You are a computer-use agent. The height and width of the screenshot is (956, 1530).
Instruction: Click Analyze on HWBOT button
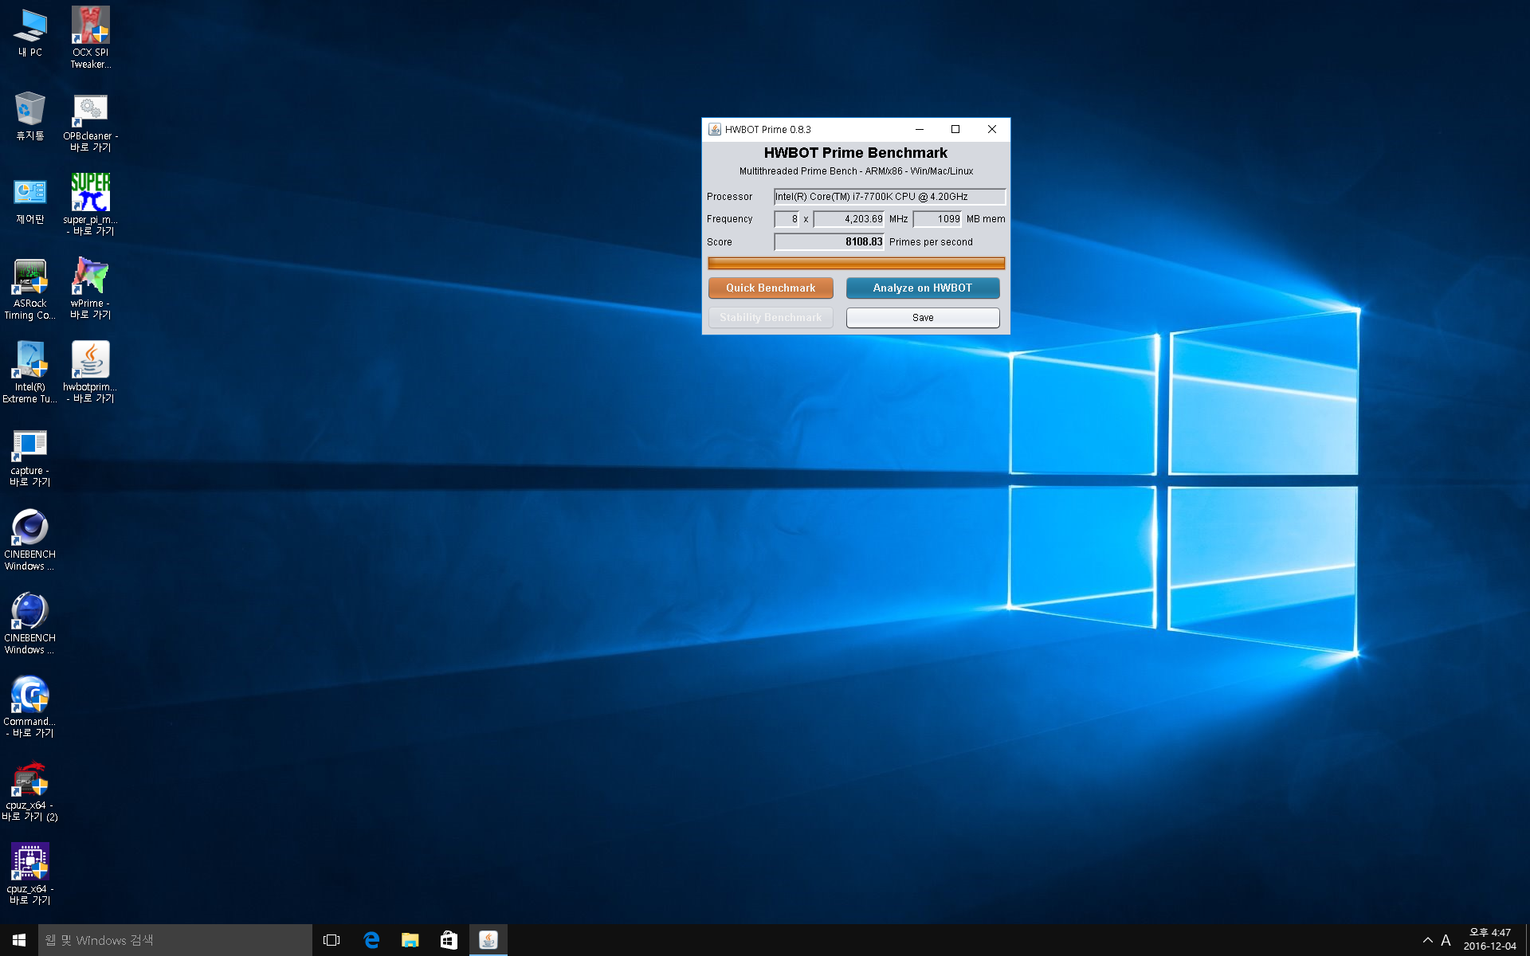pyautogui.click(x=923, y=288)
